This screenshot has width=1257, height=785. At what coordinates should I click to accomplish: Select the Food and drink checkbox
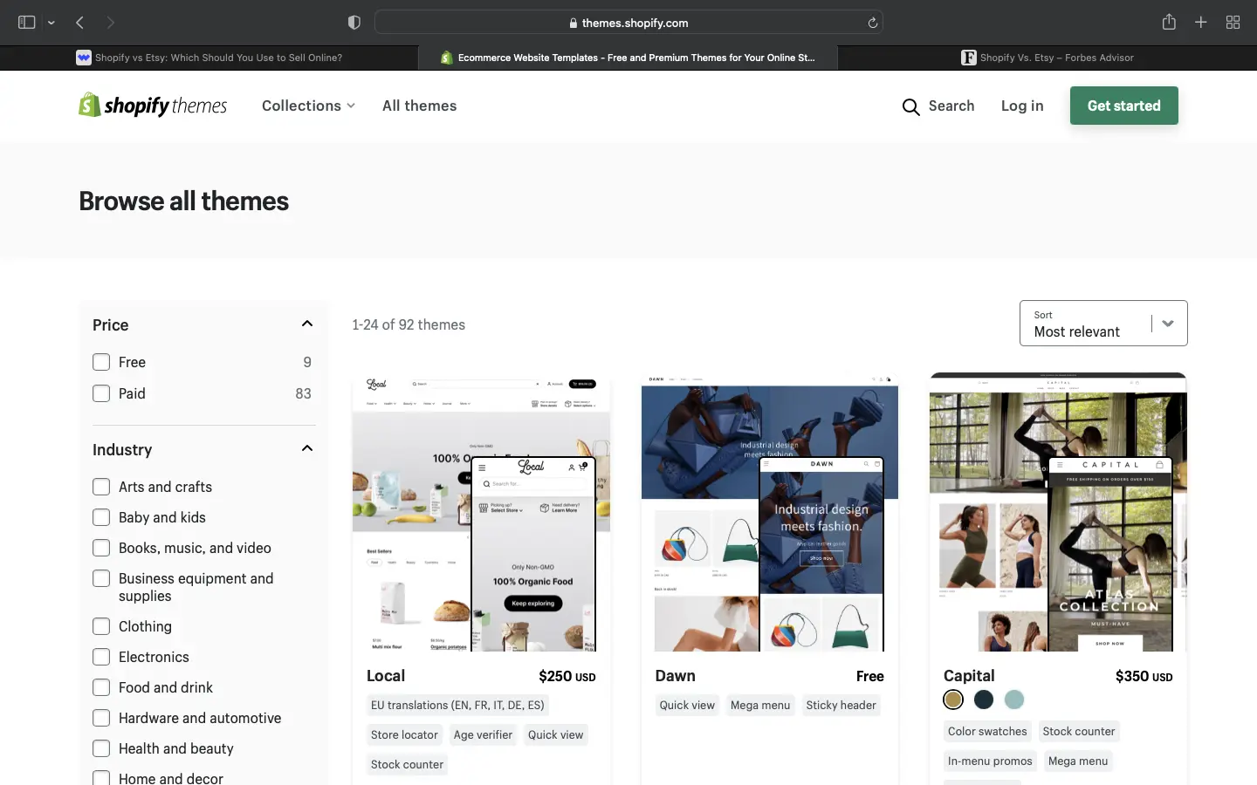(x=101, y=687)
